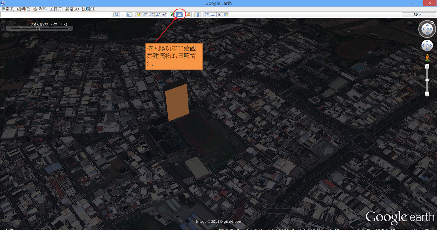Look left with the eye joystick

pos(424,29)
